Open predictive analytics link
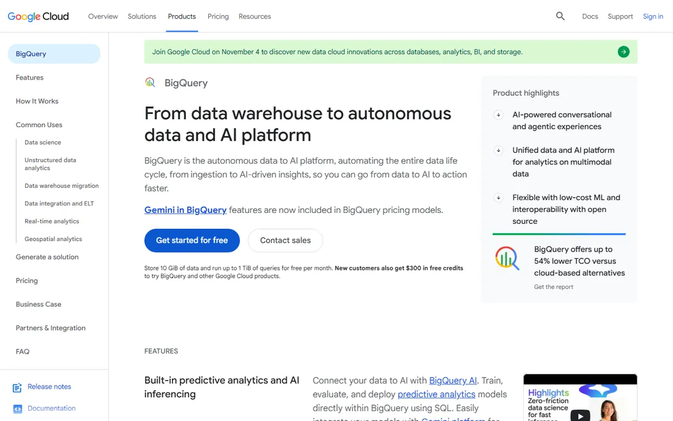The height and width of the screenshot is (421, 673). coord(436,394)
